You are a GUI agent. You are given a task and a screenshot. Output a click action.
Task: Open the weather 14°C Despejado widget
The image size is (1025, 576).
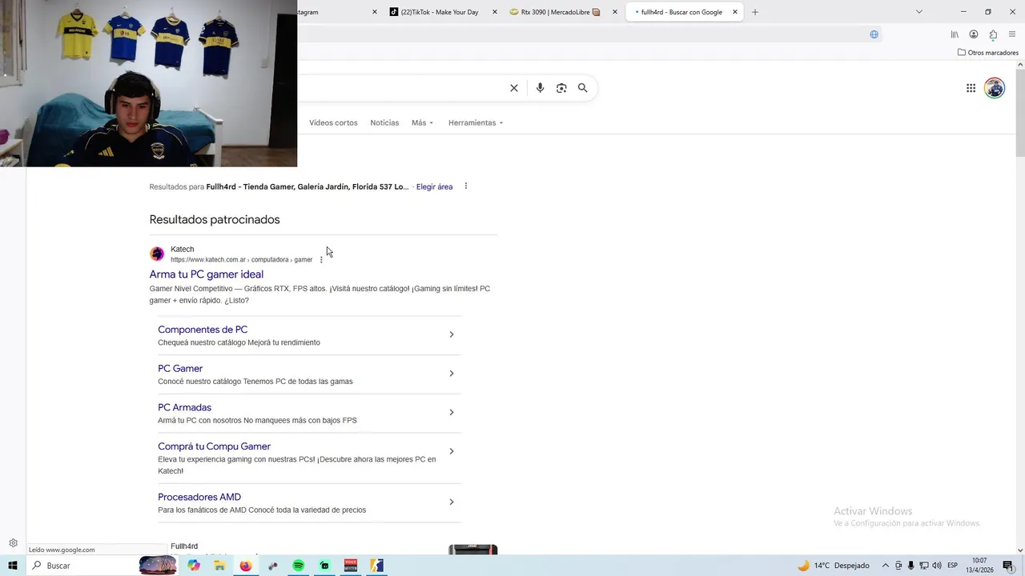click(833, 566)
